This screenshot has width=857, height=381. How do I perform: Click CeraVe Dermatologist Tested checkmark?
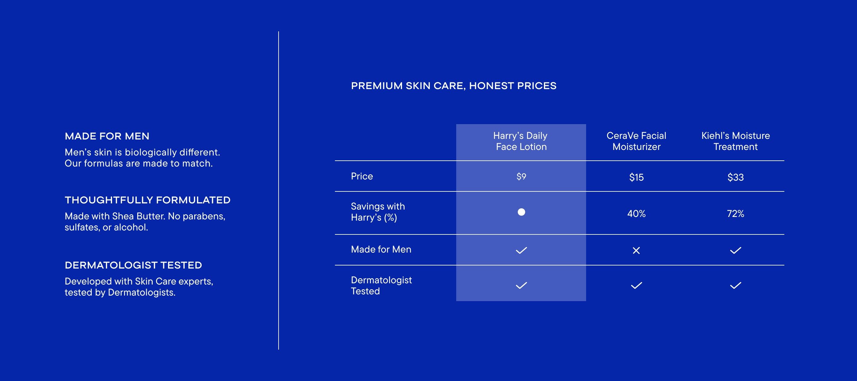(x=636, y=285)
